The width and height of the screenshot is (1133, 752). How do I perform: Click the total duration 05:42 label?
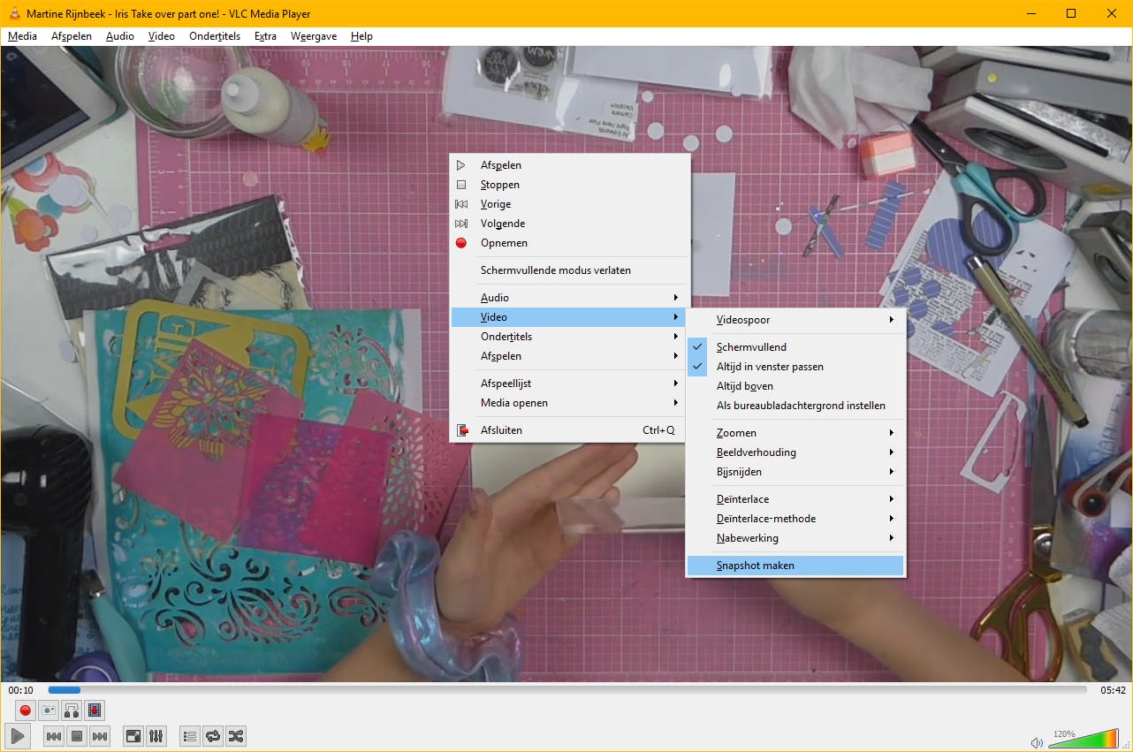click(x=1113, y=690)
